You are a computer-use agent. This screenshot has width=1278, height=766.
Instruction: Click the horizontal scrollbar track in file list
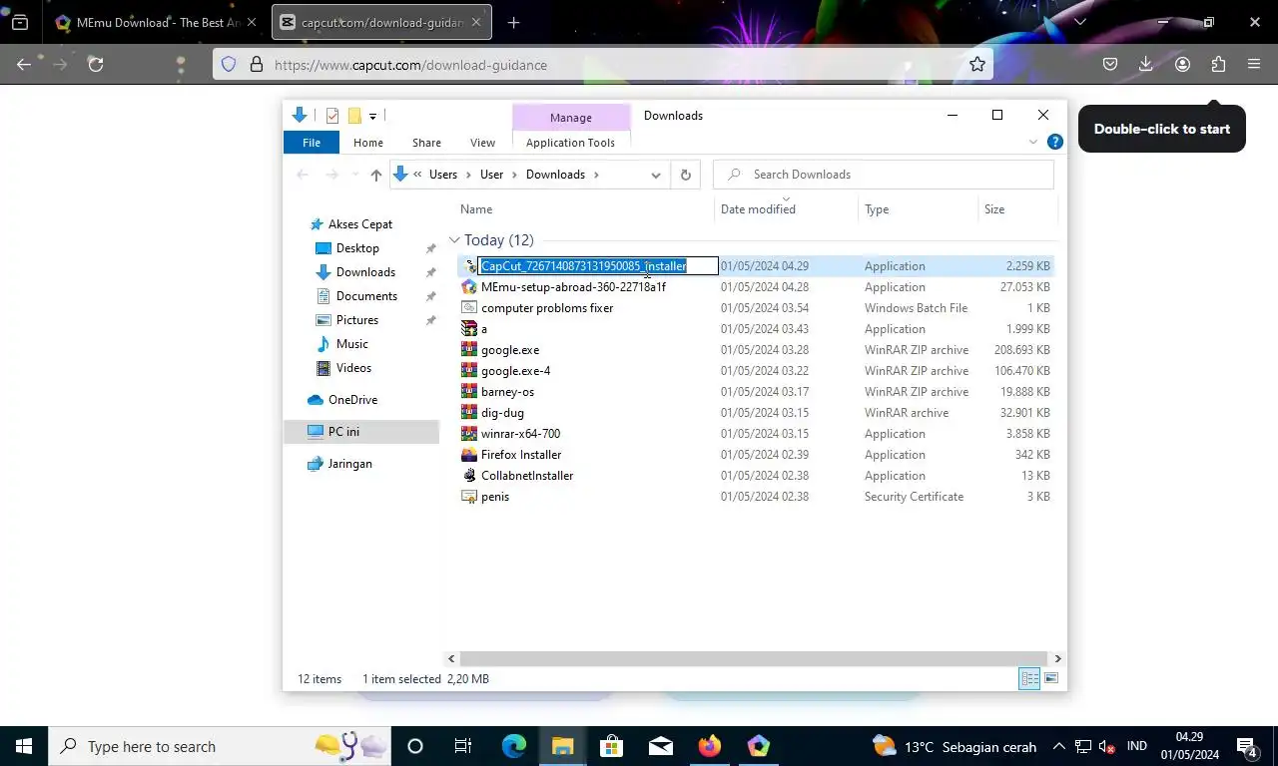coord(755,659)
